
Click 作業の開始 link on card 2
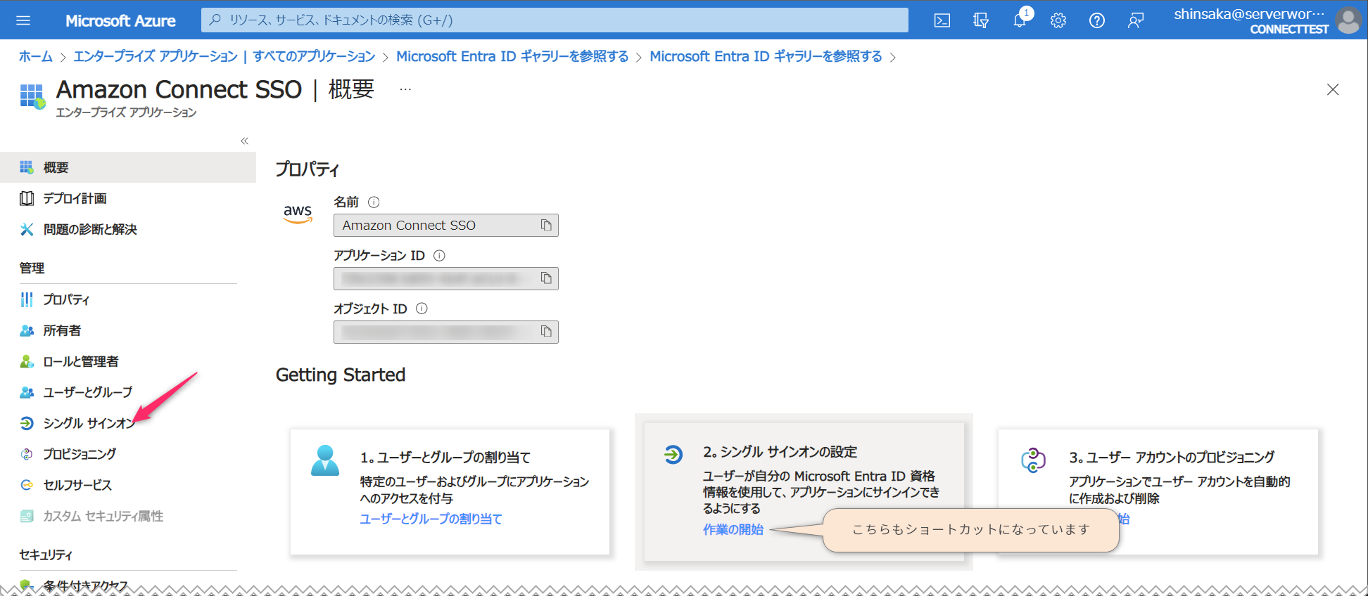[733, 529]
